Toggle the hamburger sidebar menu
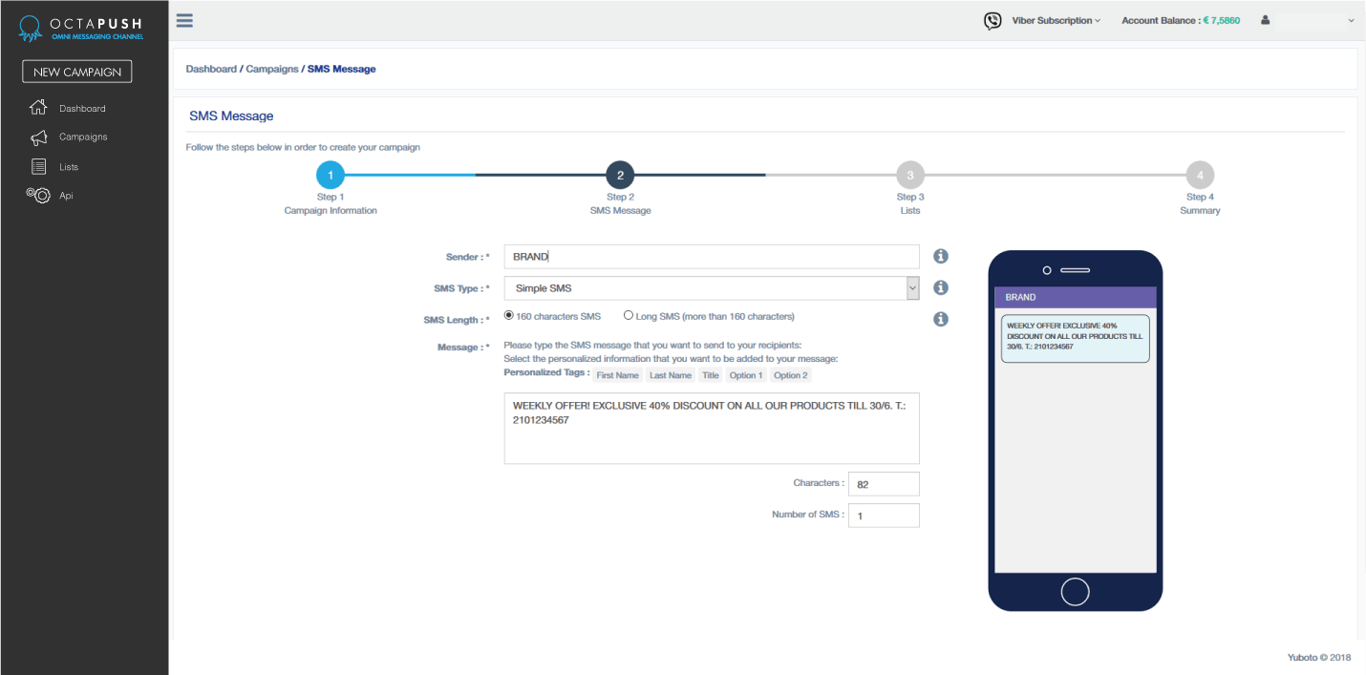Viewport: 1366px width, 675px height. pos(185,20)
